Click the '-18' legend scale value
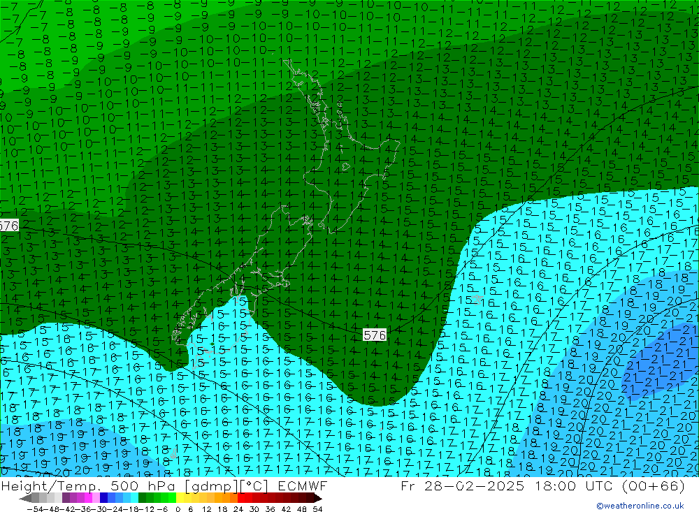 (x=131, y=509)
